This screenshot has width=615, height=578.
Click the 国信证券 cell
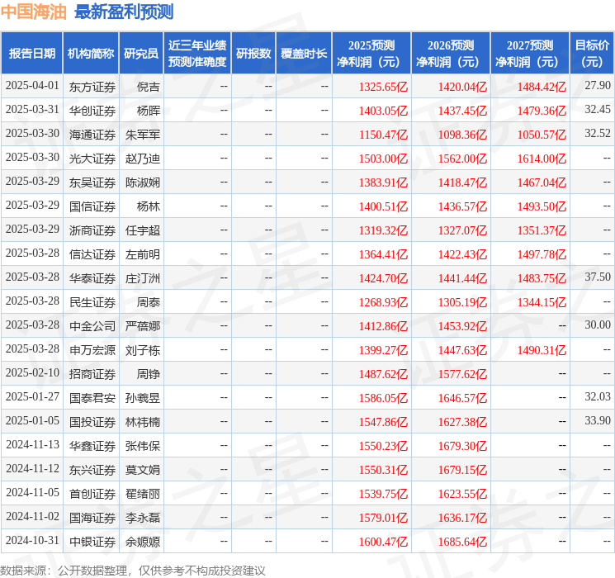[x=92, y=206]
